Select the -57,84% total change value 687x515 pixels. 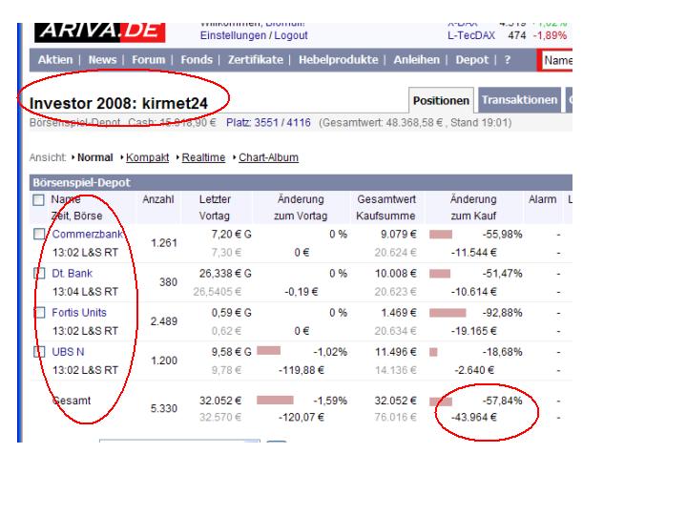click(x=502, y=401)
